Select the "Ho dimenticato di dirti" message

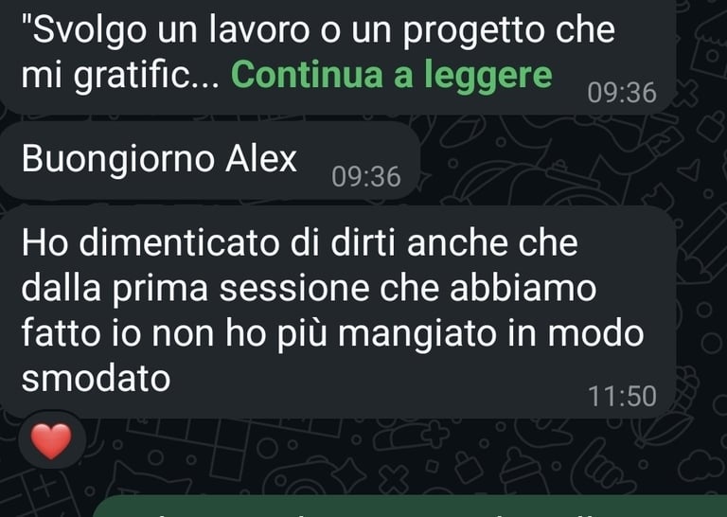point(338,312)
